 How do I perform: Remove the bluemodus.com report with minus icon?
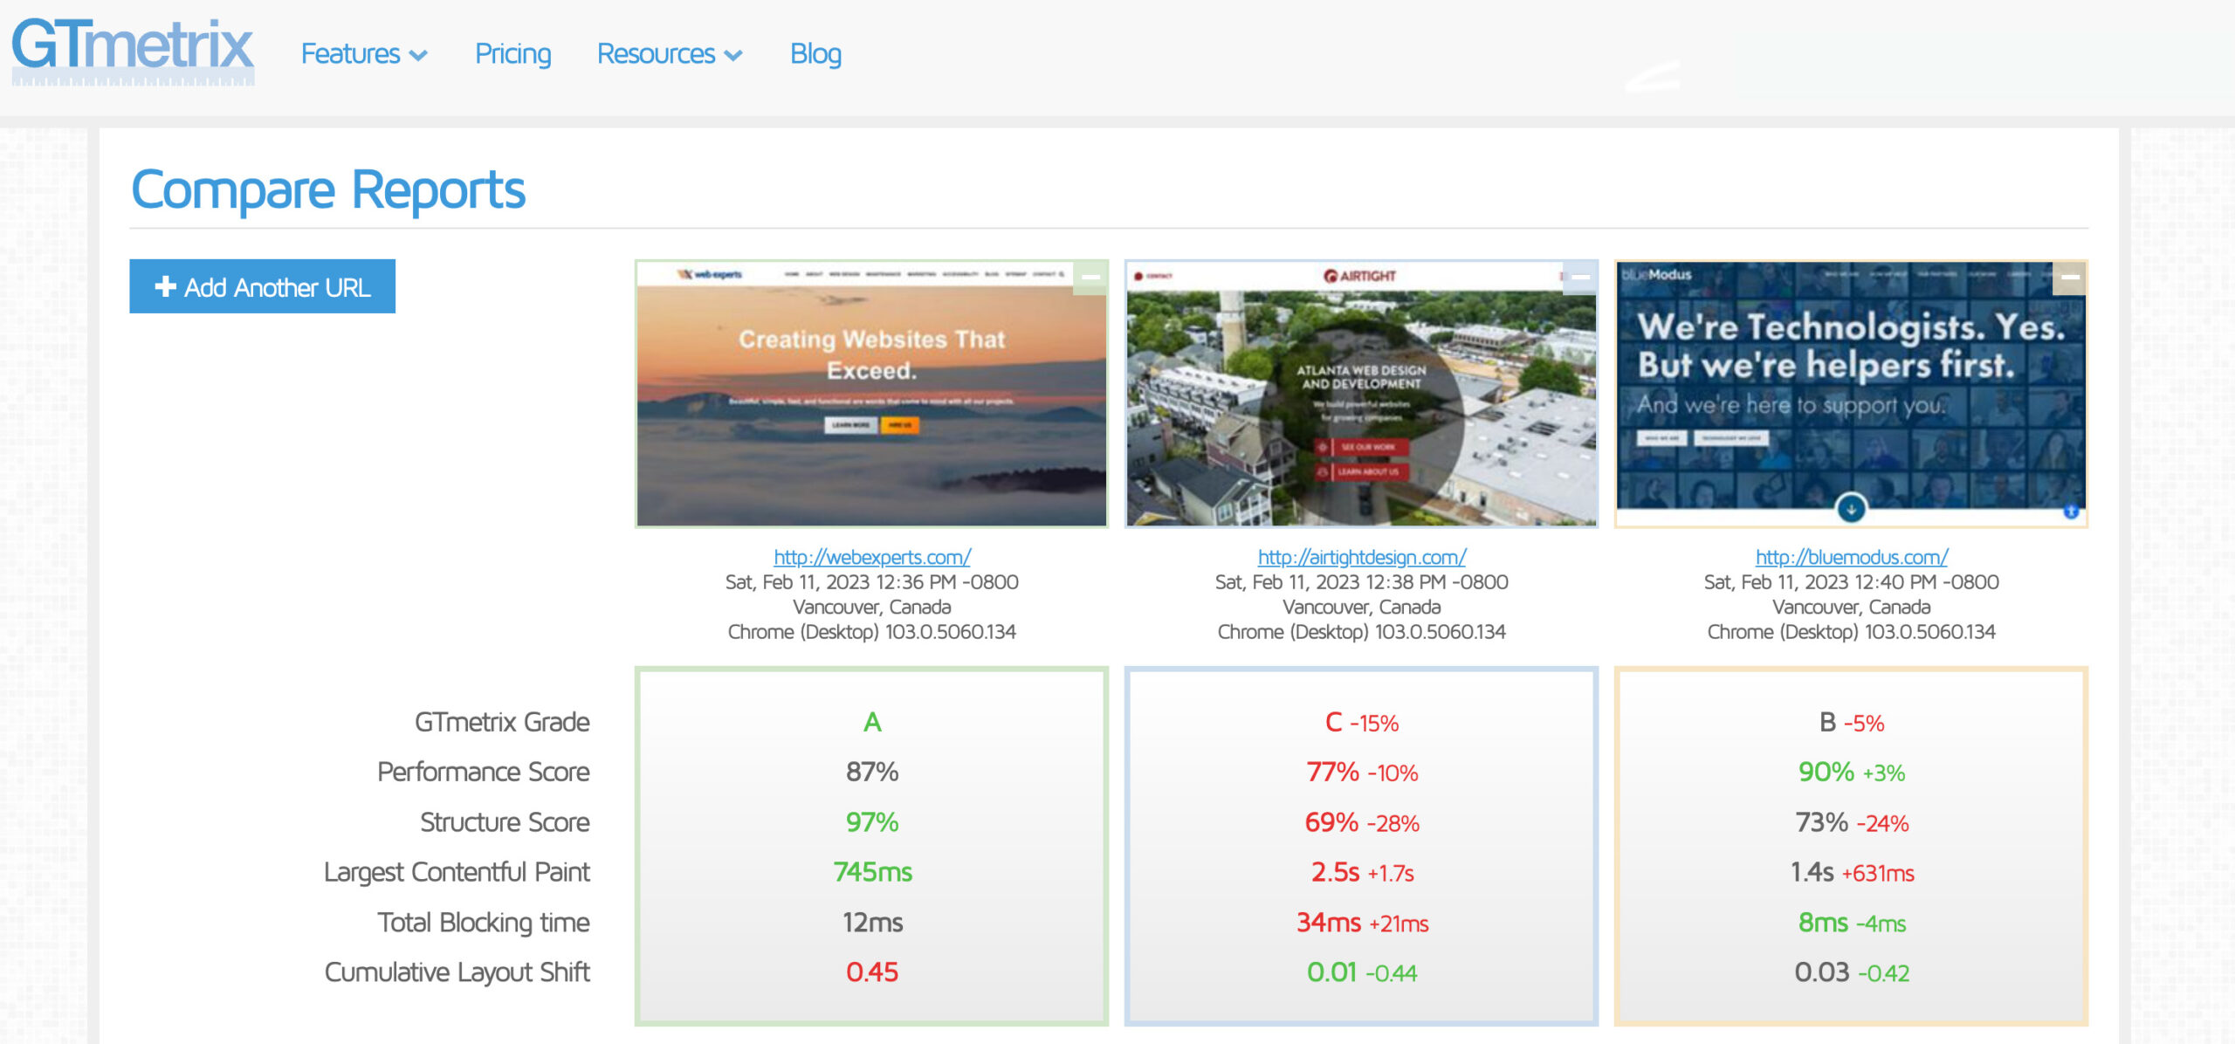(x=2070, y=278)
